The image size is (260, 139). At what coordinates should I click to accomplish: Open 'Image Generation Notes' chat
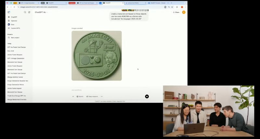click(16, 85)
